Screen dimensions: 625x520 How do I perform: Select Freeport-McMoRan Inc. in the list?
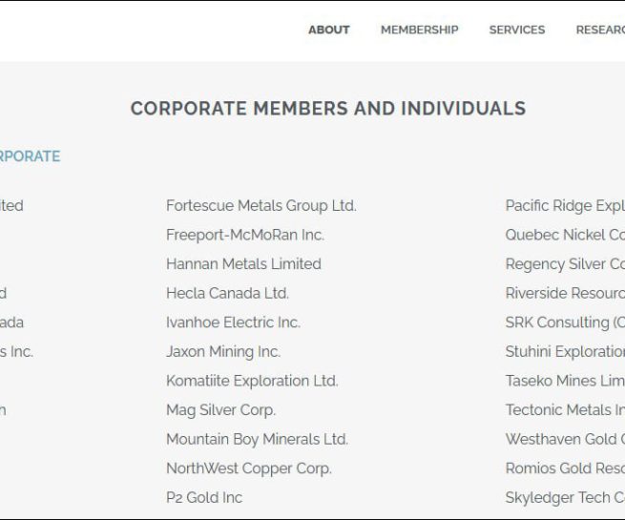pyautogui.click(x=245, y=235)
